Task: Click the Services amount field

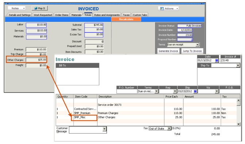Action: pos(37,31)
